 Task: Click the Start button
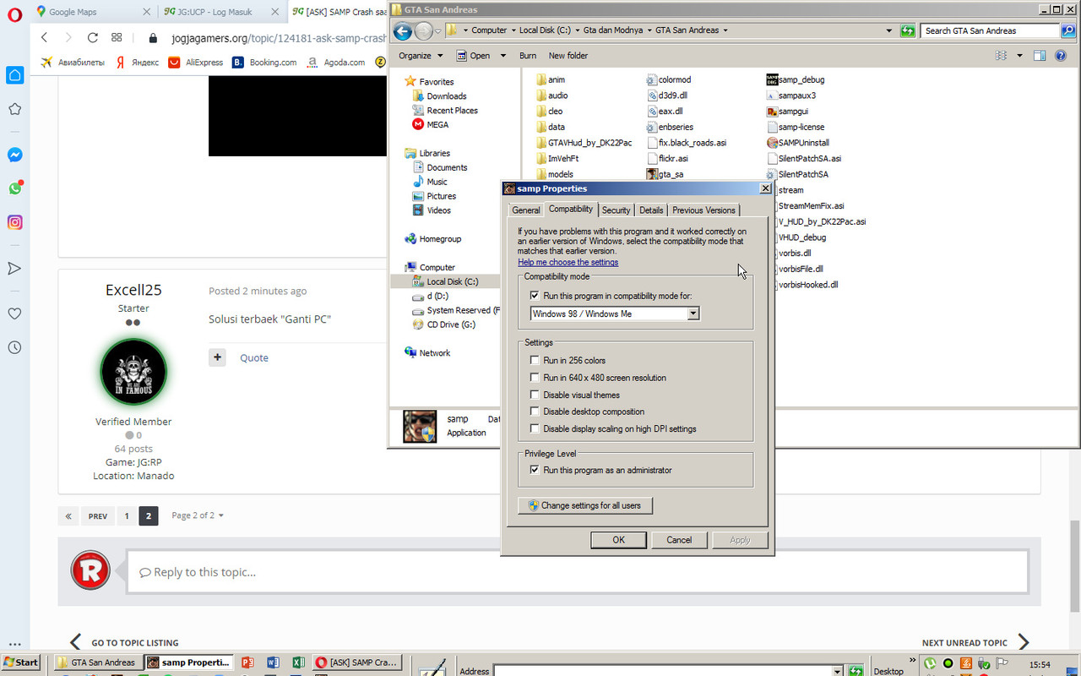pos(21,662)
